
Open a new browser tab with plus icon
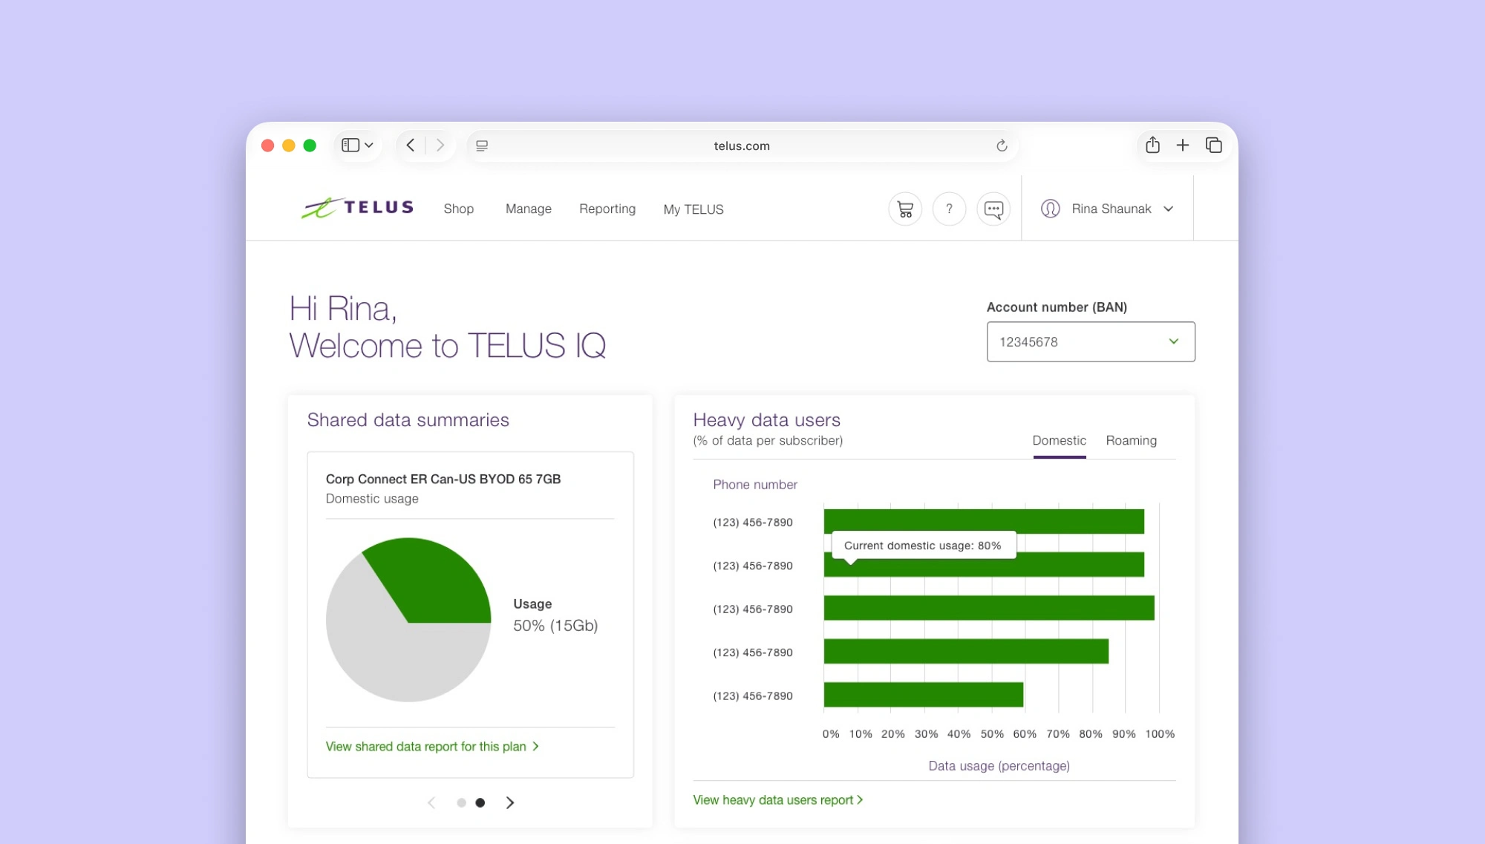(x=1183, y=145)
